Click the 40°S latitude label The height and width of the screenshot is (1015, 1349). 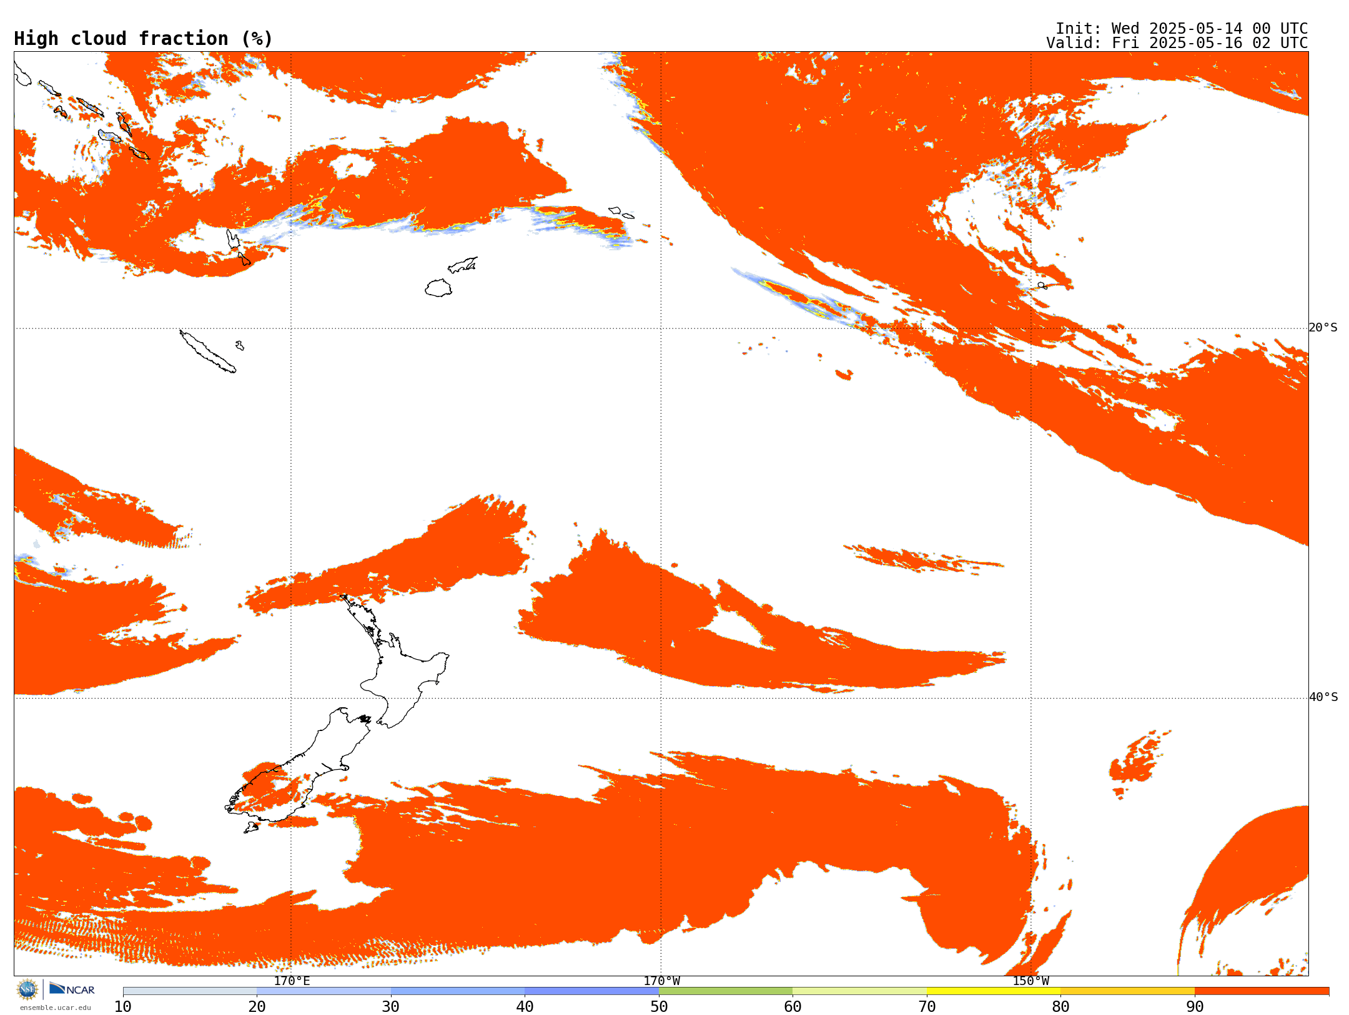coord(1323,697)
